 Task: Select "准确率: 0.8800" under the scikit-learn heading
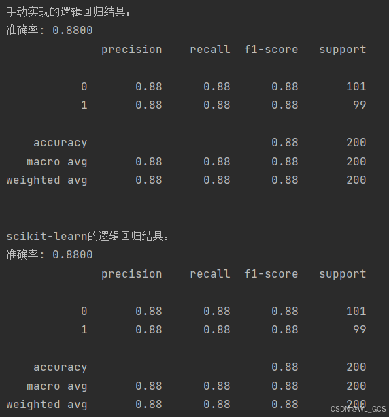50,254
